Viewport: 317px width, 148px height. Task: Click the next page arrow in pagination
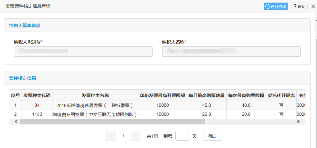135,136
